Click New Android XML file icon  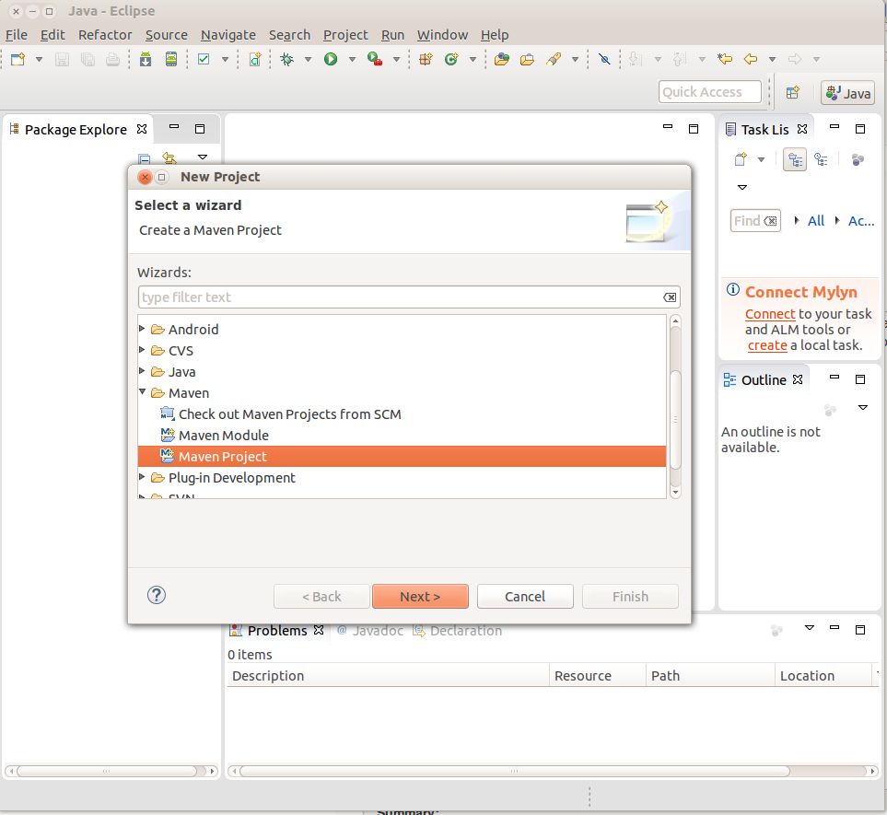pyautogui.click(x=255, y=59)
